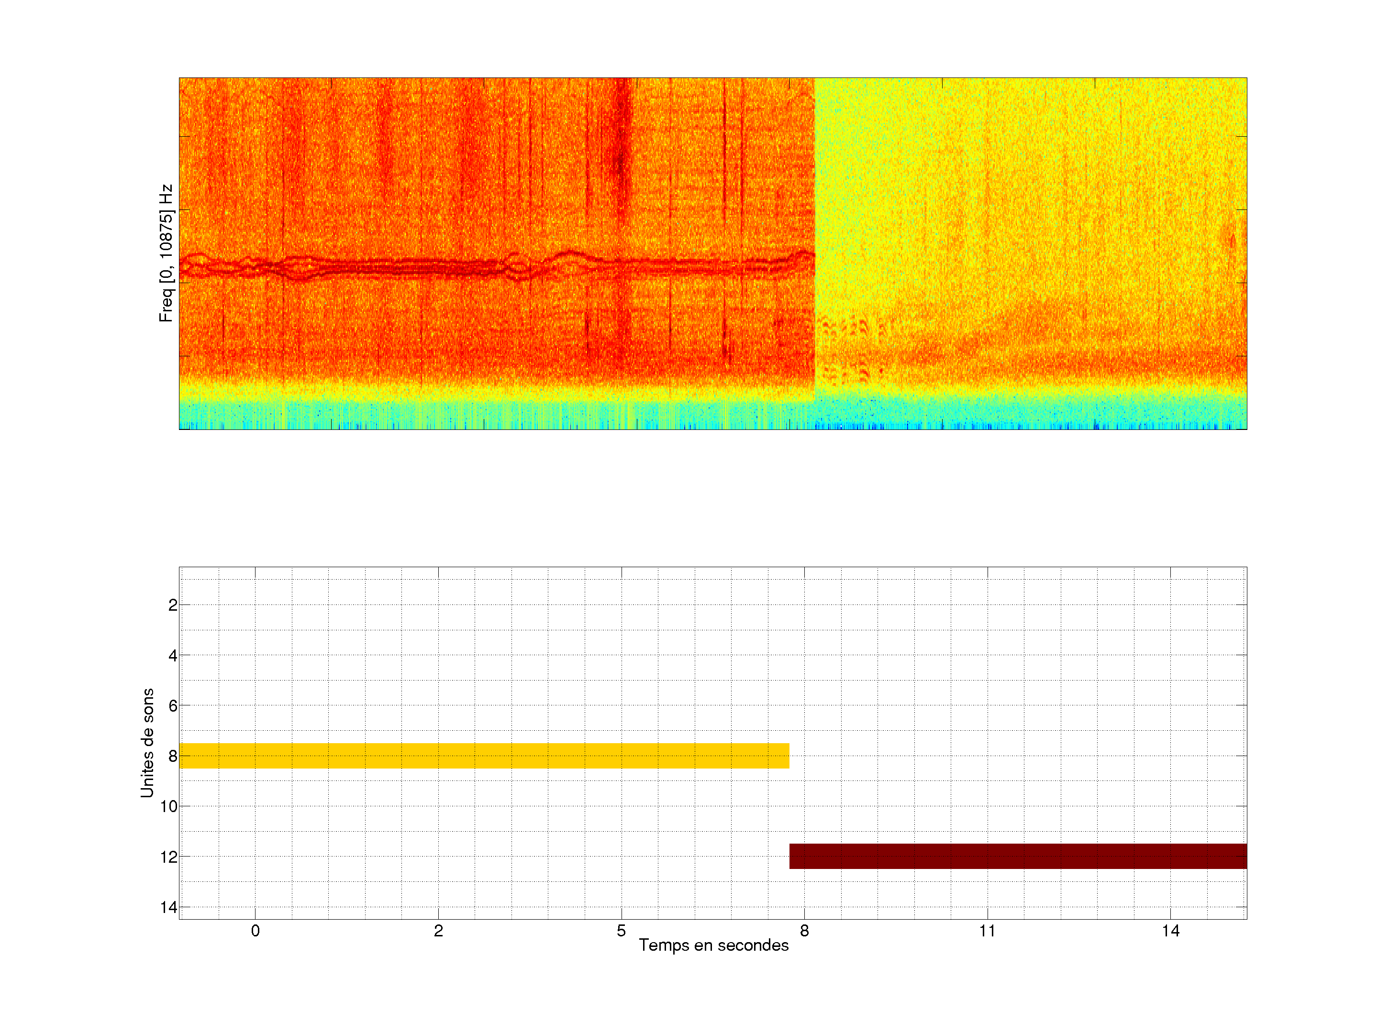Image resolution: width=1378 pixels, height=1033 pixels.
Task: Select the y-axis tick label 6
Action: click(173, 705)
